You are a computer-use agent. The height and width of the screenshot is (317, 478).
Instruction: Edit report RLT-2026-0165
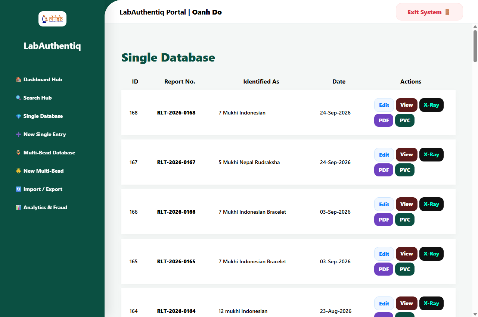(384, 254)
